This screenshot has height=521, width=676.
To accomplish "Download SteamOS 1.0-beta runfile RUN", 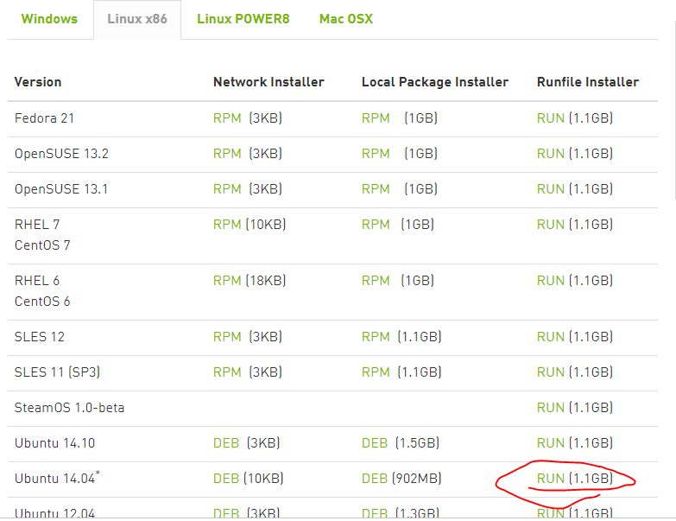I will pyautogui.click(x=551, y=407).
